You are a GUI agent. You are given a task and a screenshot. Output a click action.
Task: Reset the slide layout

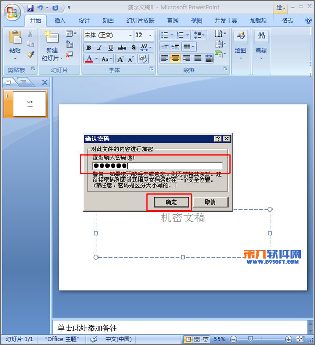[x=69, y=44]
